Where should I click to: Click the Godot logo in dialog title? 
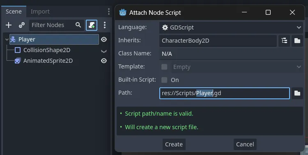click(x=123, y=13)
